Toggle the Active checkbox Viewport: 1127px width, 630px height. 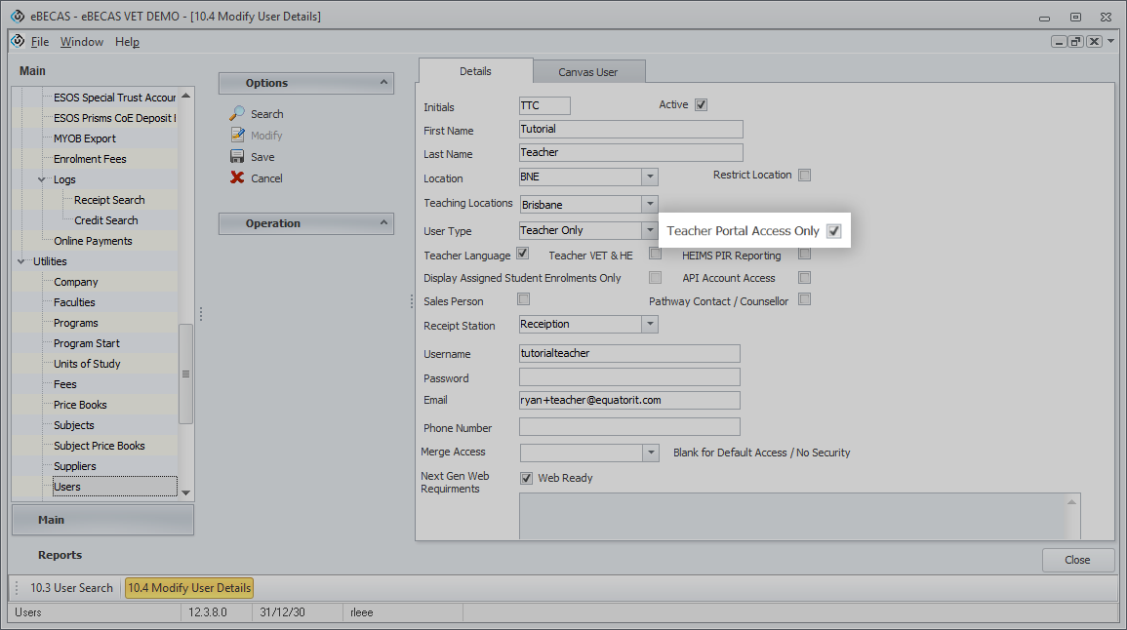click(x=701, y=105)
